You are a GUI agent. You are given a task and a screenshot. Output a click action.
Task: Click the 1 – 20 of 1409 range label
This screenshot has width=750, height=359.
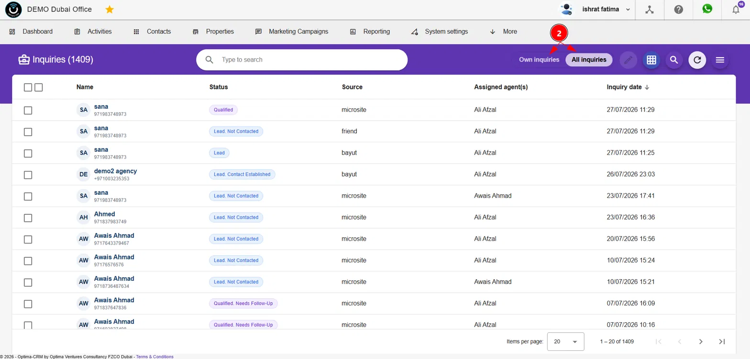(x=617, y=342)
